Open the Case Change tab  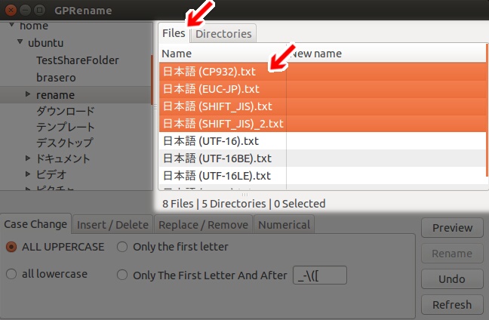click(x=35, y=224)
